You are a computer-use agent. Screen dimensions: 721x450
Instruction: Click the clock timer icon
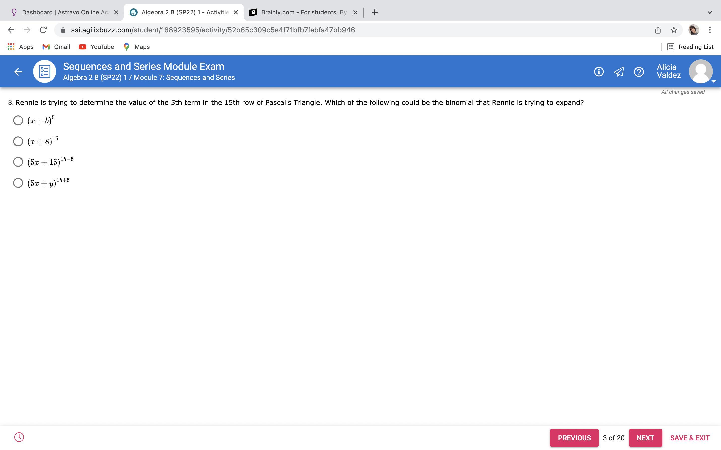pyautogui.click(x=19, y=437)
